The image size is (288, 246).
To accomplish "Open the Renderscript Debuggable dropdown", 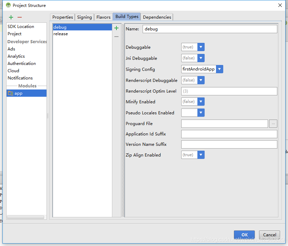I will tap(201, 80).
